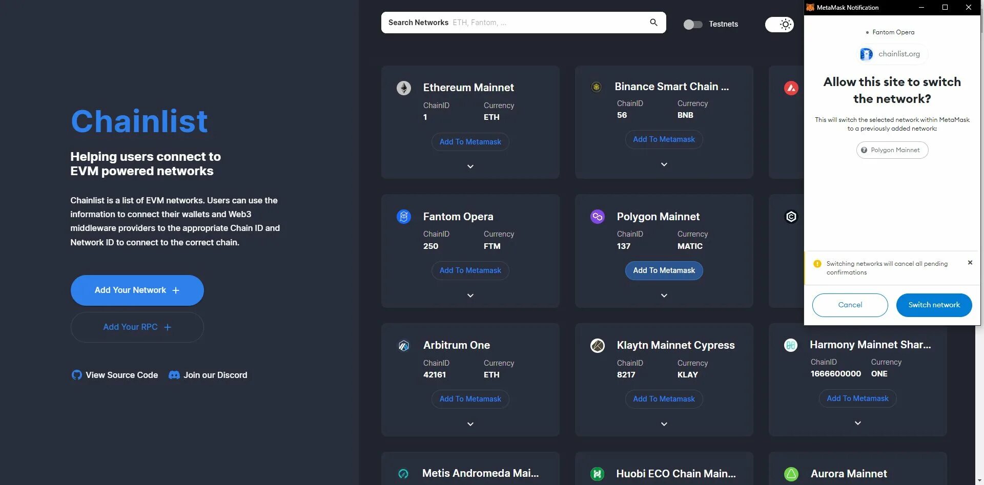Add Polygon Mainnet to Metamask

(x=664, y=270)
